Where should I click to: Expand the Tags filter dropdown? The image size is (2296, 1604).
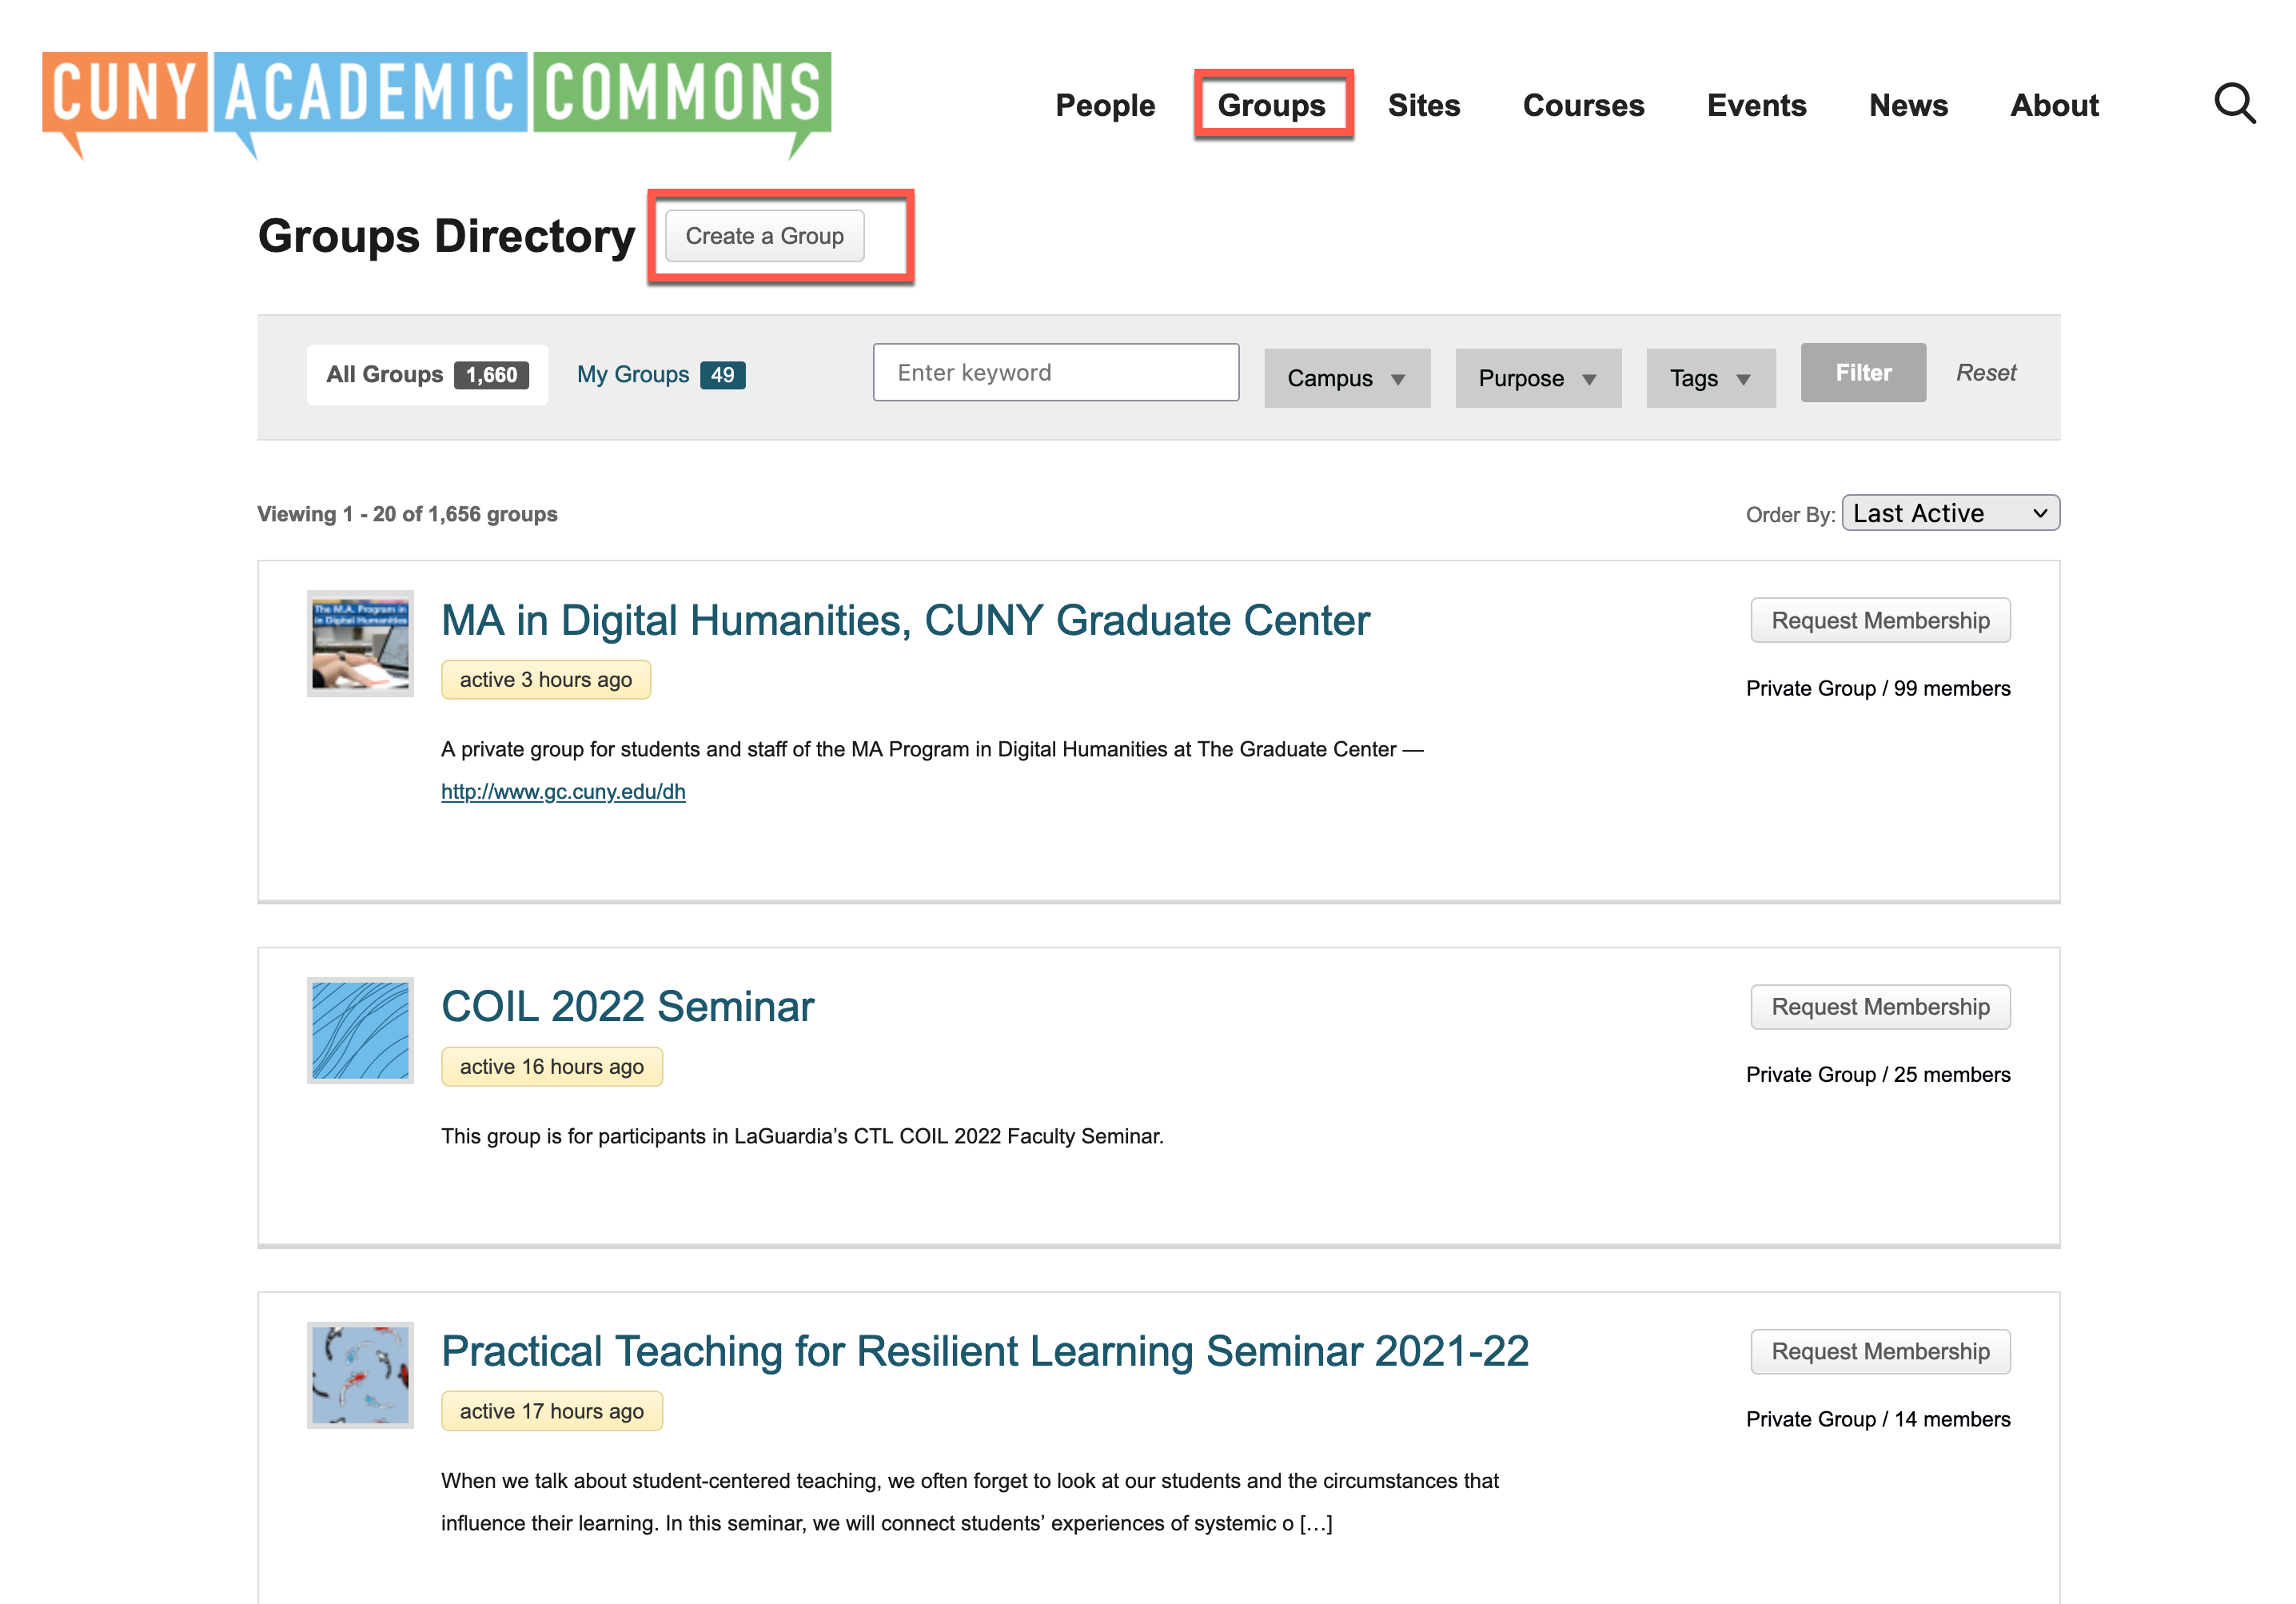click(1710, 378)
